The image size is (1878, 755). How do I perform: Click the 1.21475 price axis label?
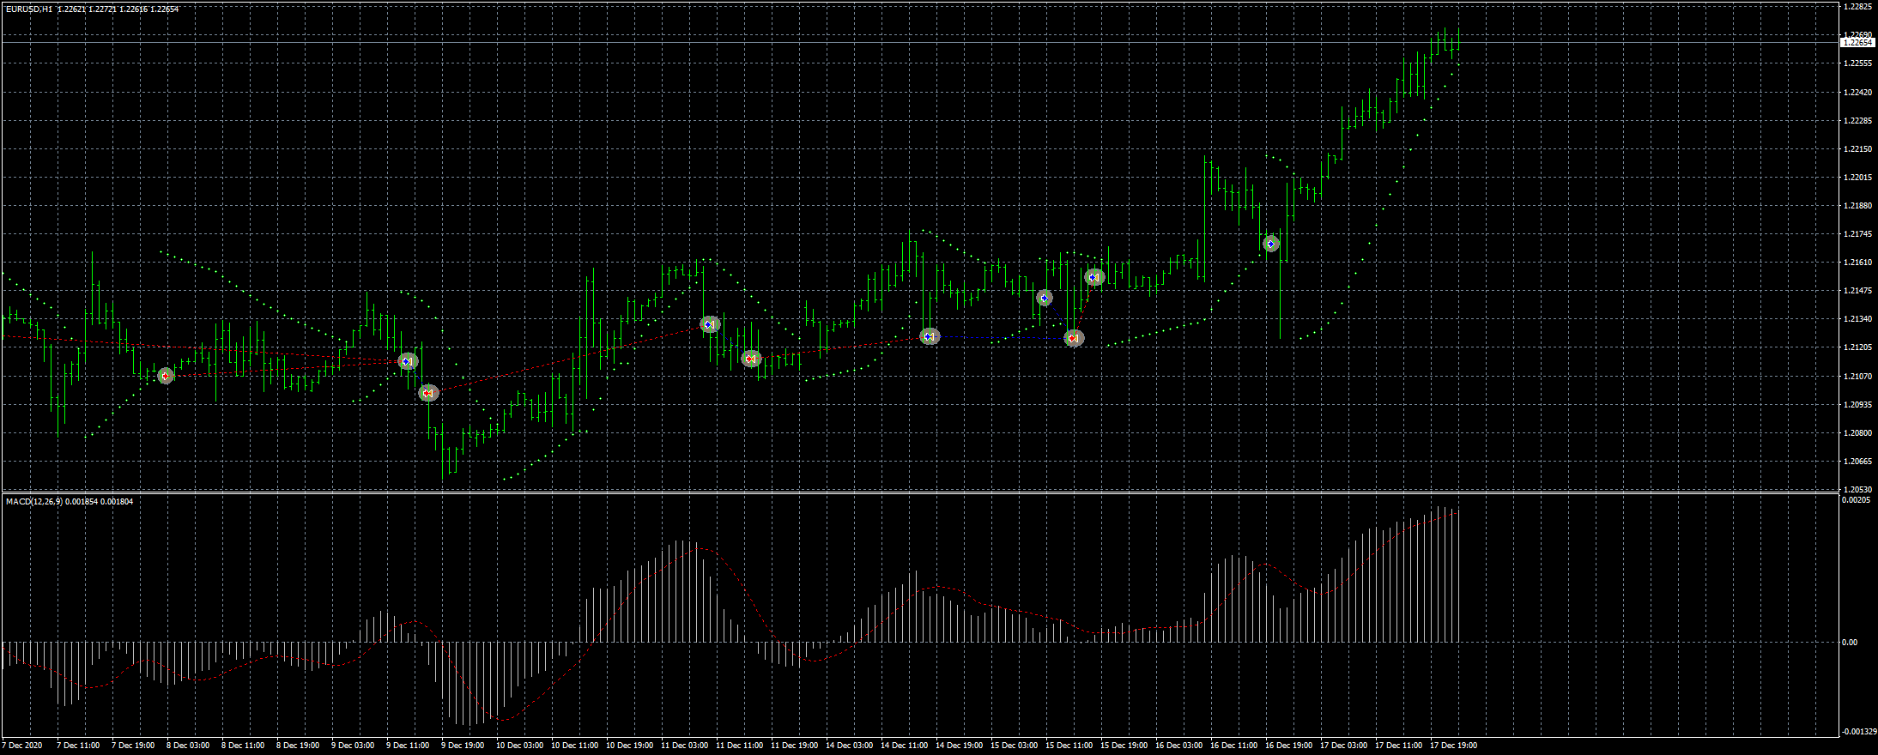(x=1858, y=291)
